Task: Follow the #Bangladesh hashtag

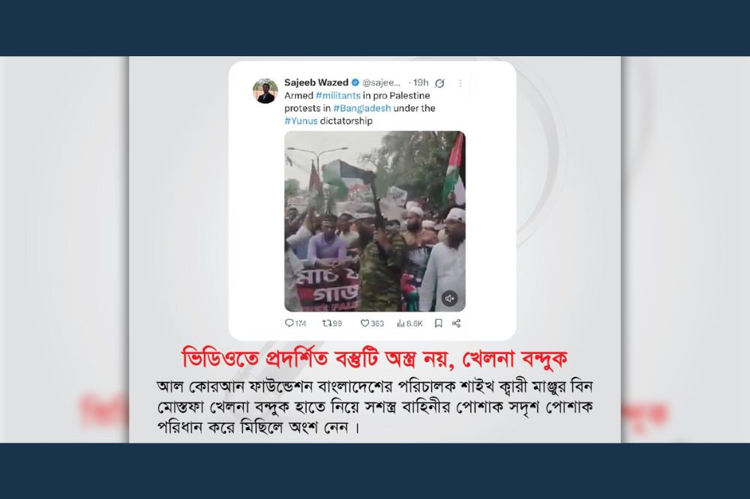Action: pyautogui.click(x=362, y=108)
